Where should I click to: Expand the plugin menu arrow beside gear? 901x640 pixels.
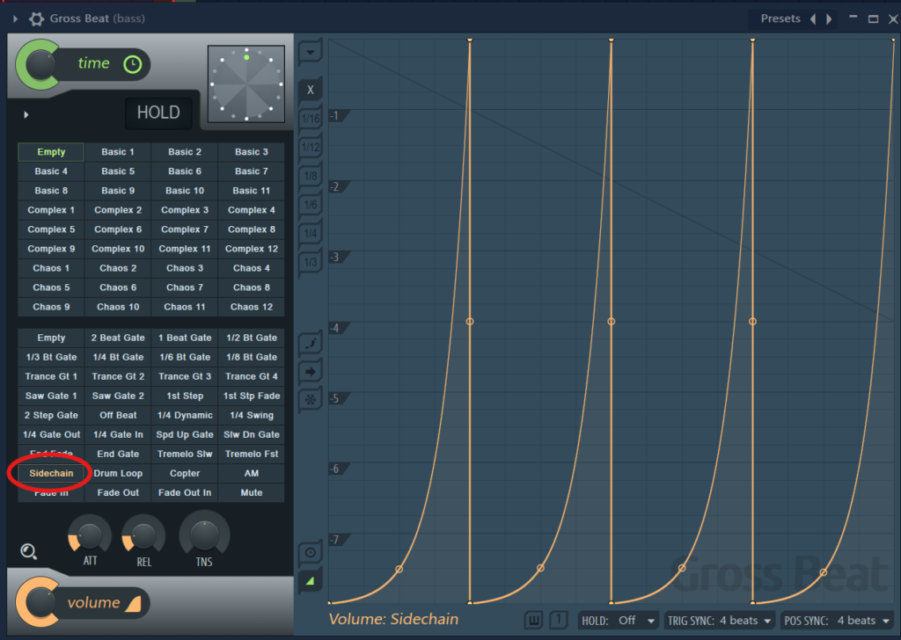(x=16, y=19)
